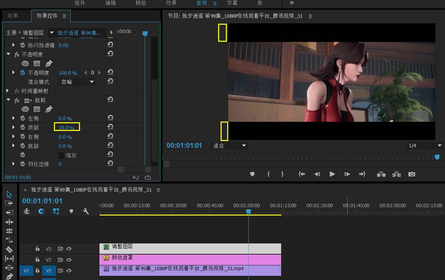445x280 pixels.
Task: Click the Lift button
Action: (381, 174)
